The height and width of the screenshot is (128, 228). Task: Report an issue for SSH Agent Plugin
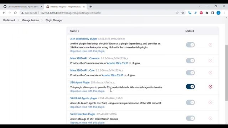87,91
